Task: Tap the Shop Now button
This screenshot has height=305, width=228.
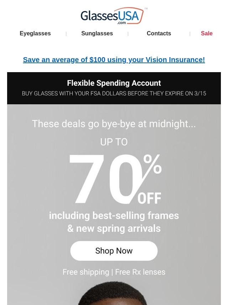Action: [114, 251]
